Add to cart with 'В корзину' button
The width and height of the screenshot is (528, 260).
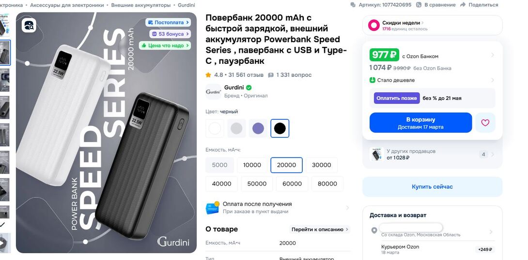click(x=420, y=123)
